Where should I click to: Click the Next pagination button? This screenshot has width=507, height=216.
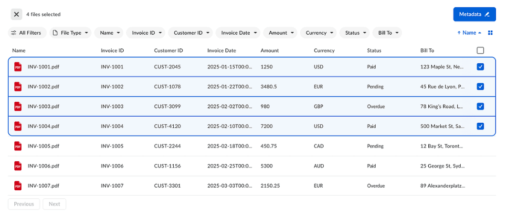[54, 204]
